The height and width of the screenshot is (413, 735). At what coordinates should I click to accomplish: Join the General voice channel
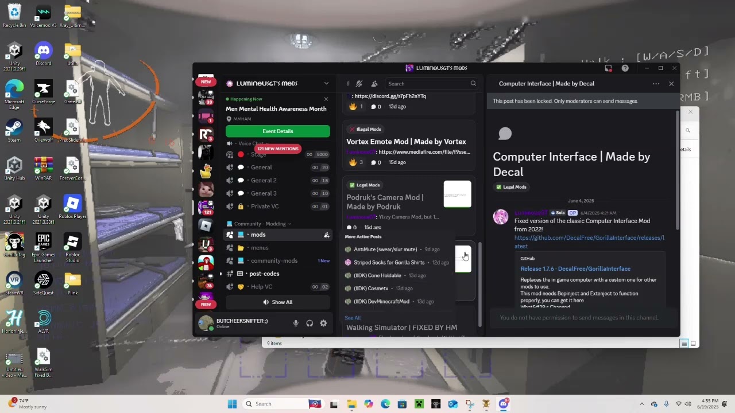coord(278,167)
